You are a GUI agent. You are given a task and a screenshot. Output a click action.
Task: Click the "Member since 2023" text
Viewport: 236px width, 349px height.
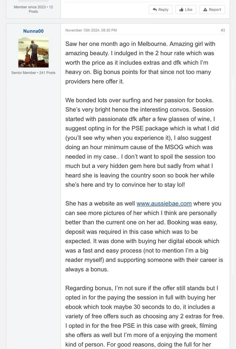pos(30,7)
